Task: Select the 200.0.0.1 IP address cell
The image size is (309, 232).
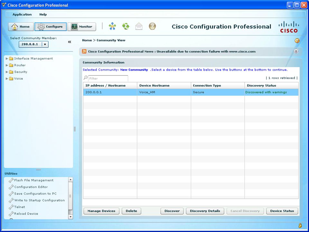Action: pos(110,92)
